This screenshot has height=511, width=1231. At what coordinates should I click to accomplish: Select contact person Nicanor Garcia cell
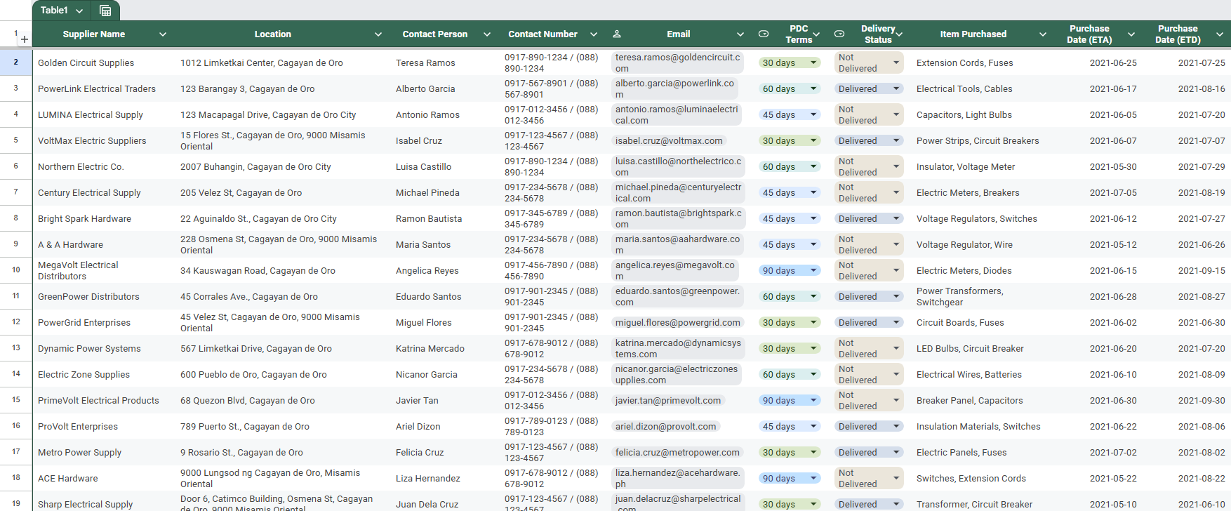[445, 374]
